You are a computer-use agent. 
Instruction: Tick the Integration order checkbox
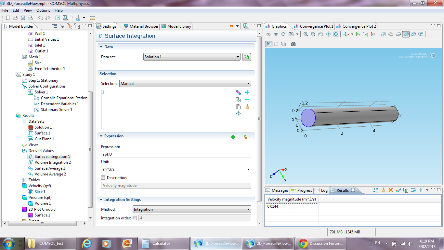coord(135,218)
